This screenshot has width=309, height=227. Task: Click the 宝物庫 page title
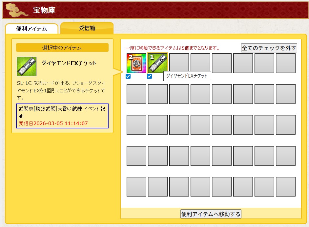click(x=44, y=10)
